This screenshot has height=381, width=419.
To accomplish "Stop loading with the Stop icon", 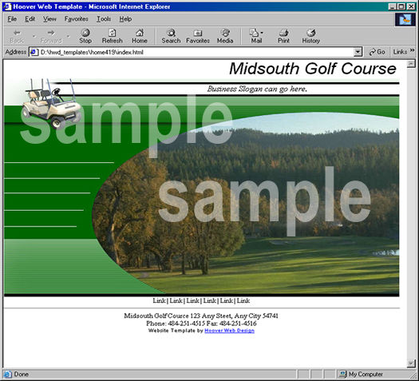I will pos(85,33).
